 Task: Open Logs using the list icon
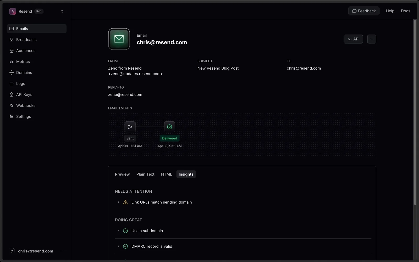pyautogui.click(x=12, y=83)
